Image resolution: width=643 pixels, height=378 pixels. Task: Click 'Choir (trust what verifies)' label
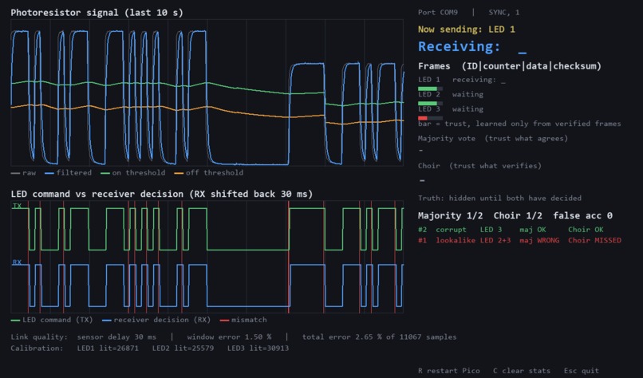coord(479,166)
